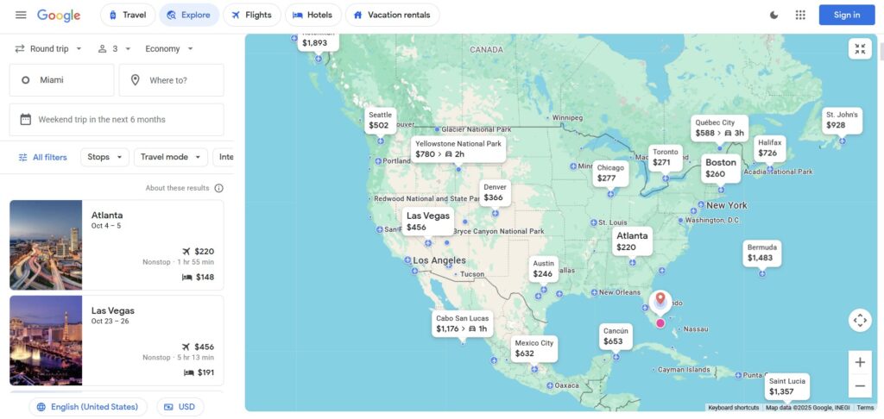Switch to the Hotels tab
This screenshot has height=419, width=884.
click(313, 16)
